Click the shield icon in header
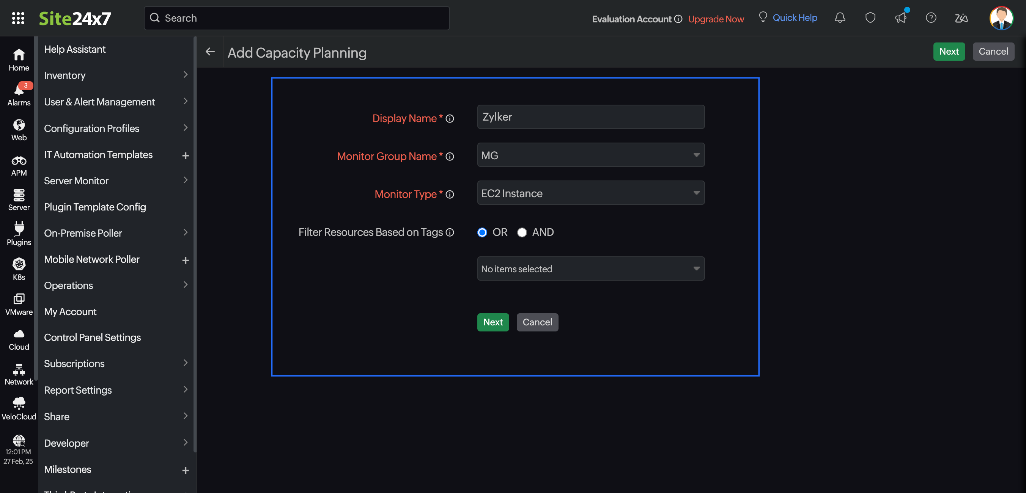The width and height of the screenshot is (1026, 493). pos(870,18)
